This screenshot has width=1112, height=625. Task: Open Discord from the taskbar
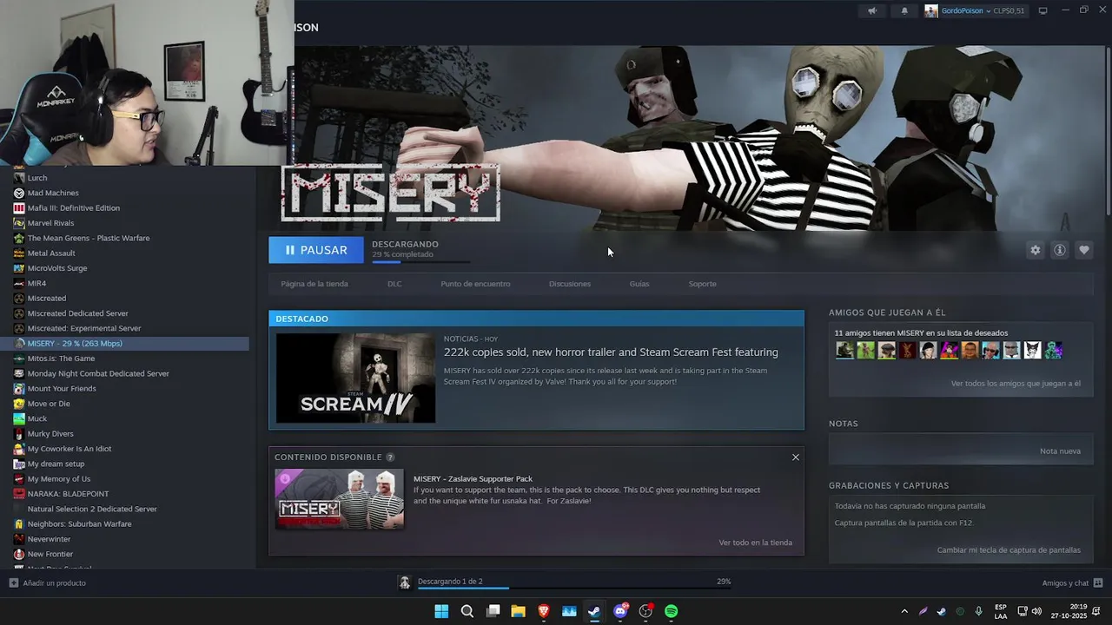pos(620,611)
